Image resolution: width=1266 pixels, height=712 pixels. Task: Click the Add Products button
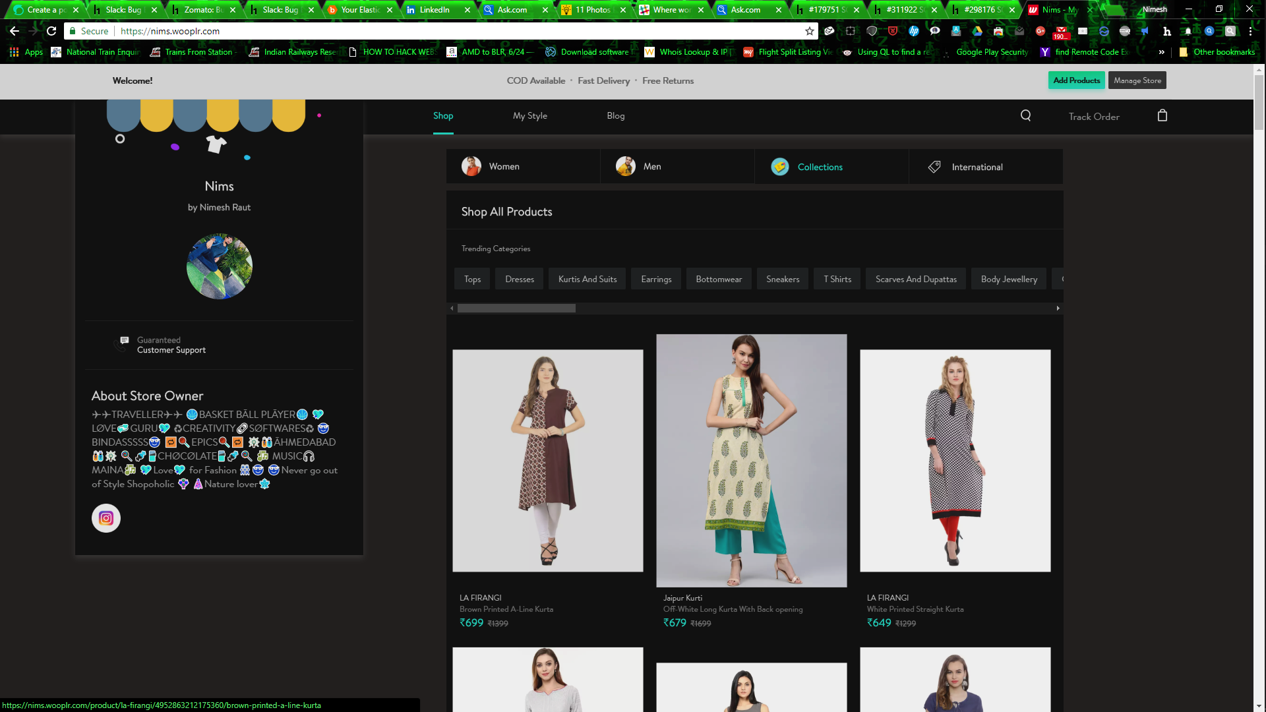1076,80
